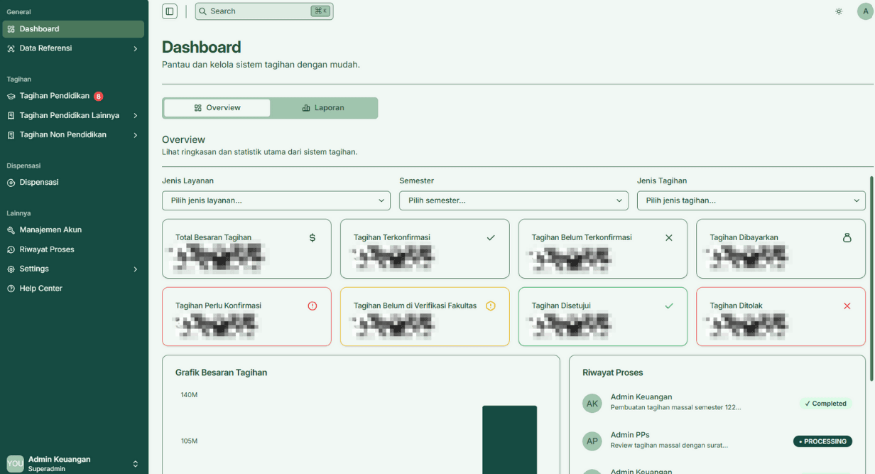Open Riwayat Proses from the sidebar
875x474 pixels.
tap(47, 249)
